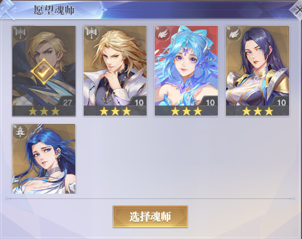Close the wish soul master dialog
This screenshot has height=239, width=302.
(297, 9)
